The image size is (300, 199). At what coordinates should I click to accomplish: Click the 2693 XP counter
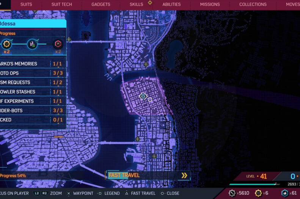tap(294, 184)
